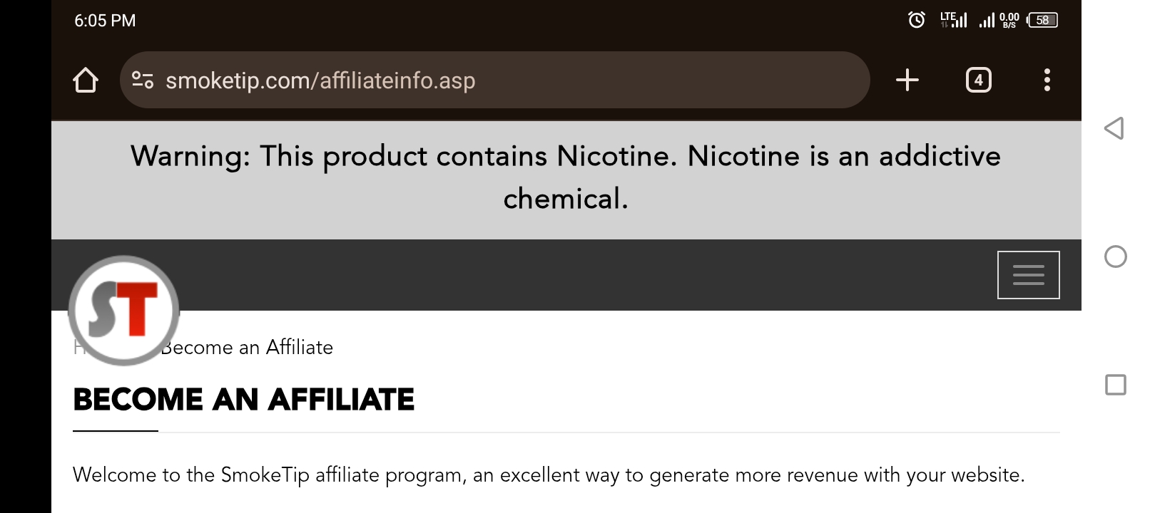This screenshot has width=1150, height=513.
Task: Click the Become an Affiliate breadcrumb
Action: [247, 348]
